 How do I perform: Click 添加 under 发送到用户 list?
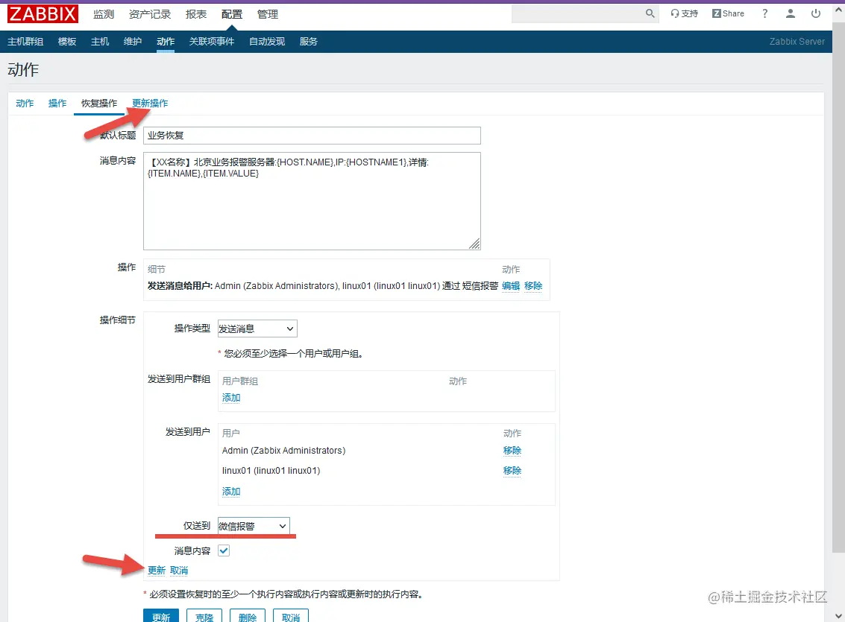click(x=231, y=491)
